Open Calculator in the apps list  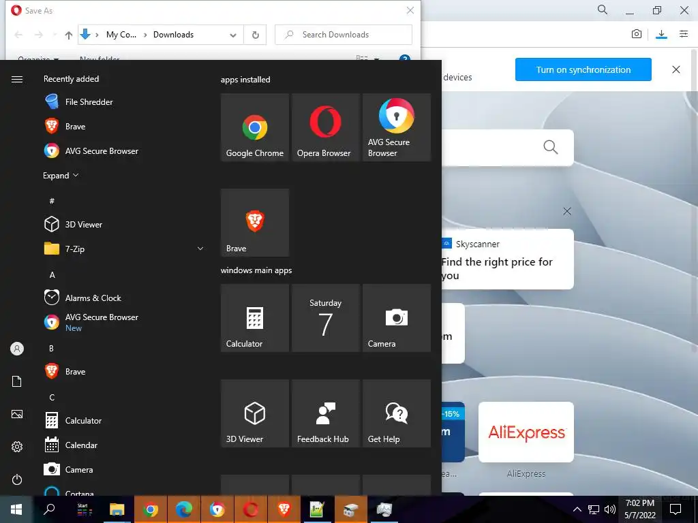pyautogui.click(x=123, y=420)
